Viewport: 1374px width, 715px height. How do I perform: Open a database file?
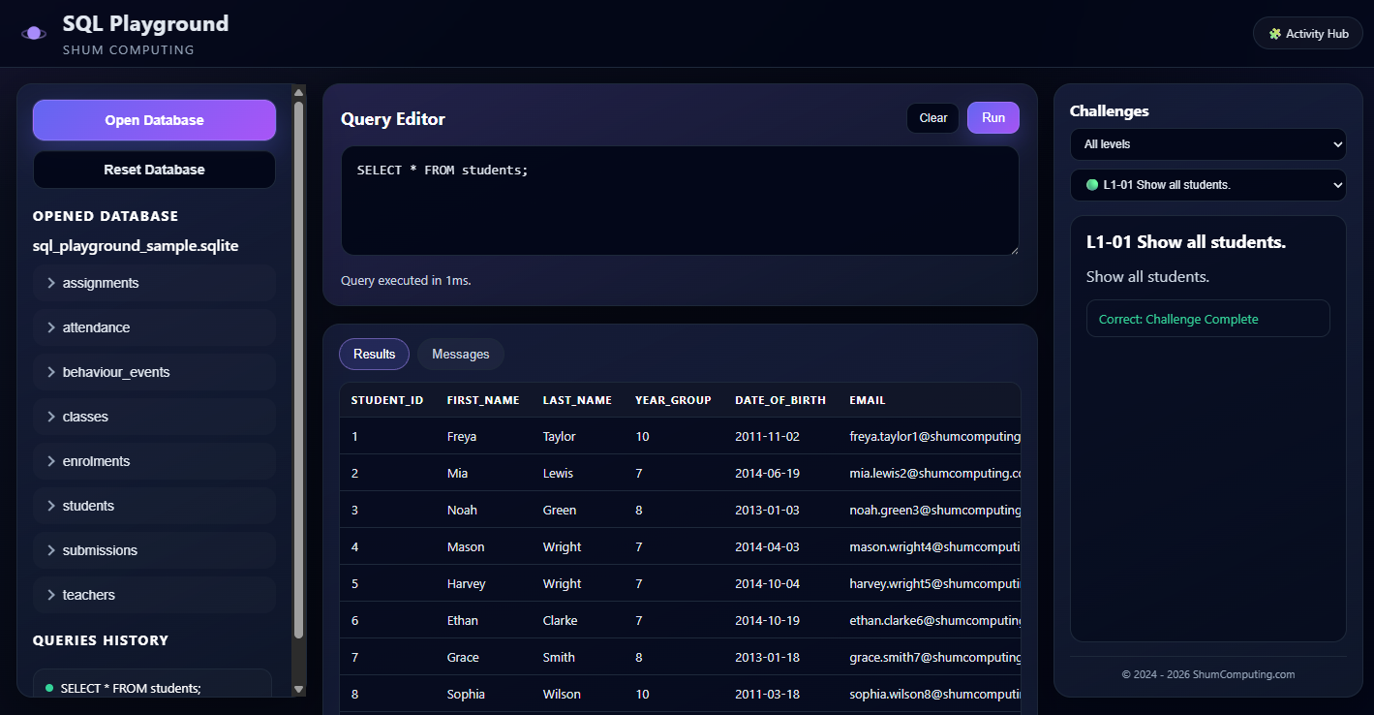click(153, 119)
